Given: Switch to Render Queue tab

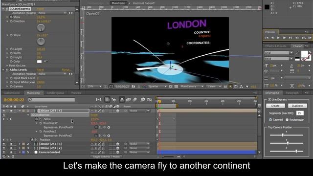Looking at the screenshot, I should pyautogui.click(x=55, y=93).
